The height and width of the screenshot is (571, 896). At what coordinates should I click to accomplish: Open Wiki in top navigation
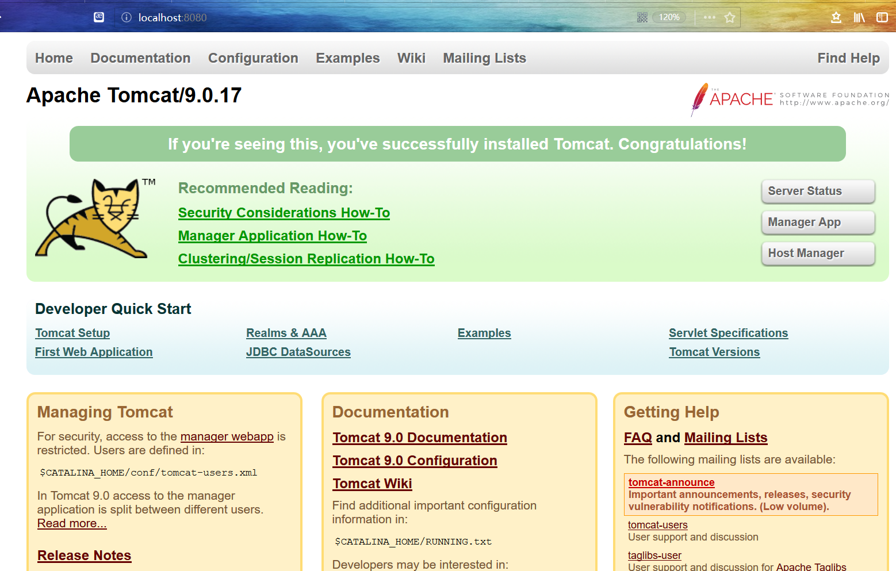coord(411,58)
